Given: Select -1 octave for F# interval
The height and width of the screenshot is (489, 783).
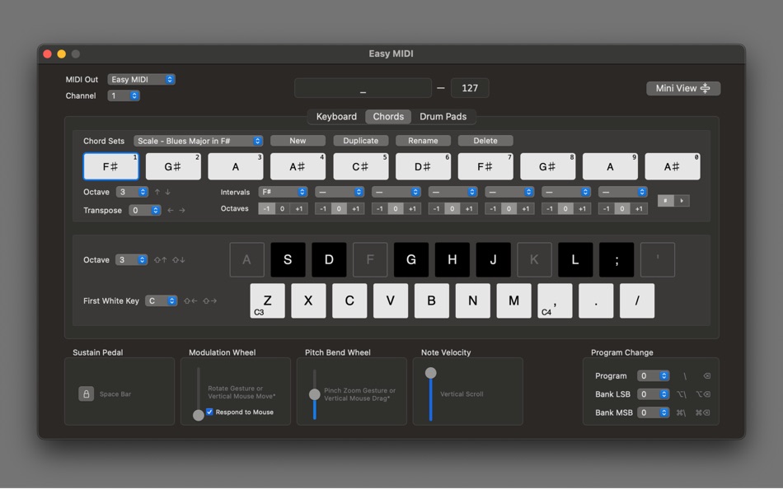Looking at the screenshot, I should click(267, 208).
